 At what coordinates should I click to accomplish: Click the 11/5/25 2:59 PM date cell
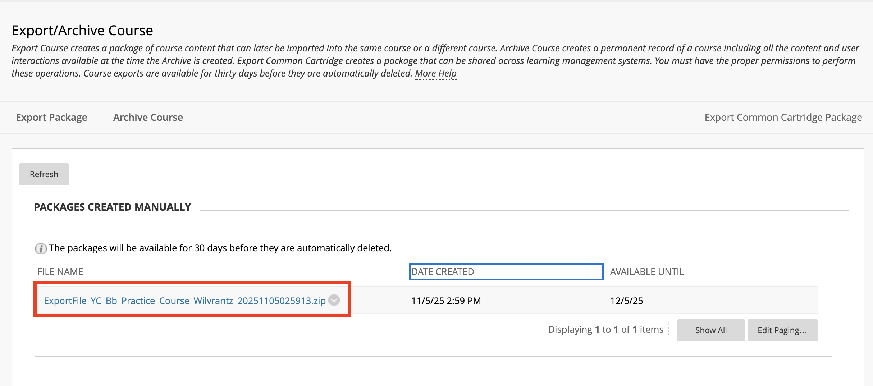point(446,301)
